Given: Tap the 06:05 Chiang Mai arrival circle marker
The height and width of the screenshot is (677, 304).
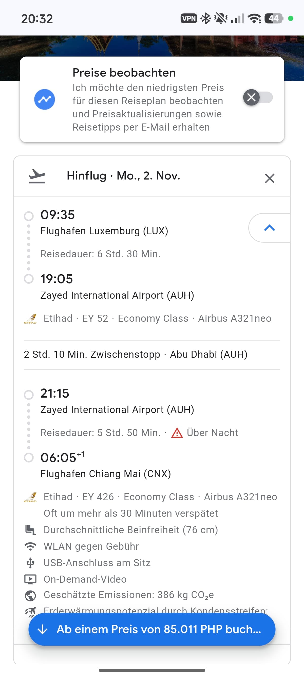Looking at the screenshot, I should click(x=29, y=458).
